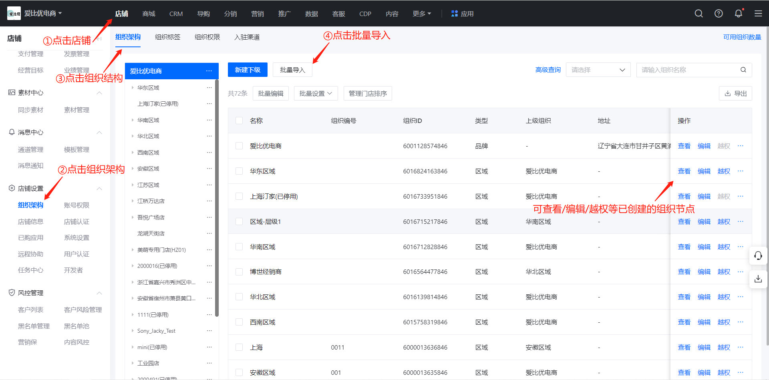Click the 批量导入 button
This screenshot has height=380, width=769.
point(292,70)
